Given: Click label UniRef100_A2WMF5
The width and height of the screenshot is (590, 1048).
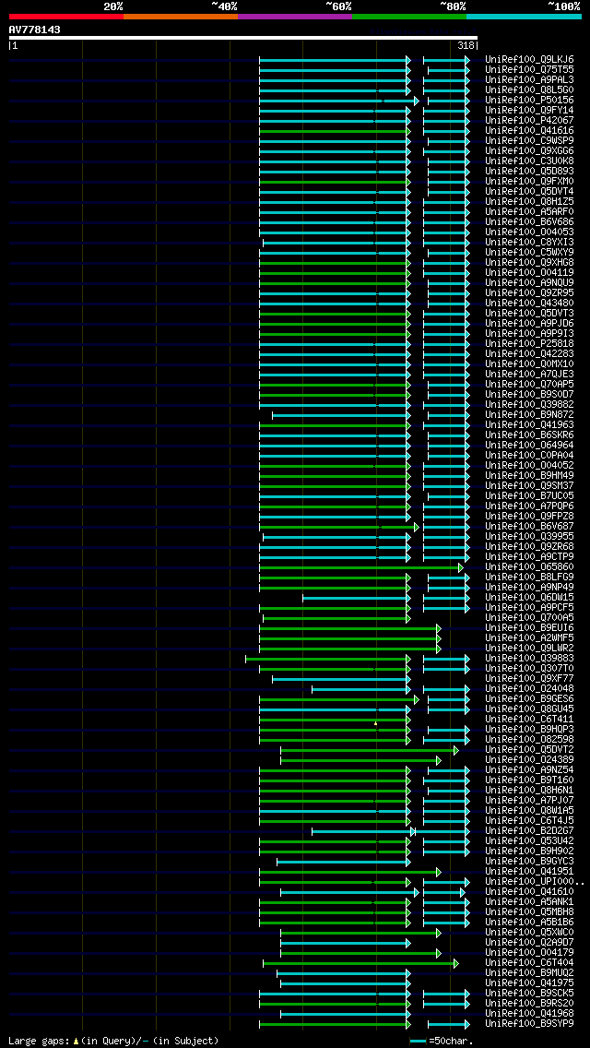Looking at the screenshot, I should coord(529,637).
